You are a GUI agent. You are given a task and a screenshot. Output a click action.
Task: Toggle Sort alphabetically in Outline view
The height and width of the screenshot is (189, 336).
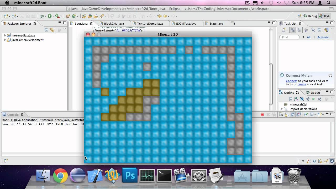pos(296,99)
